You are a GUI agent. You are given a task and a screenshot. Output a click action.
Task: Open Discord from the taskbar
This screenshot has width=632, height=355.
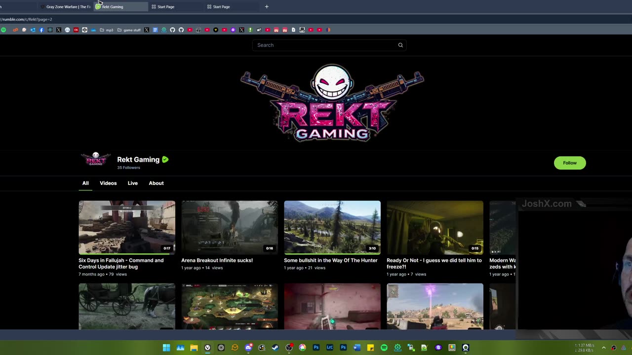[248, 348]
